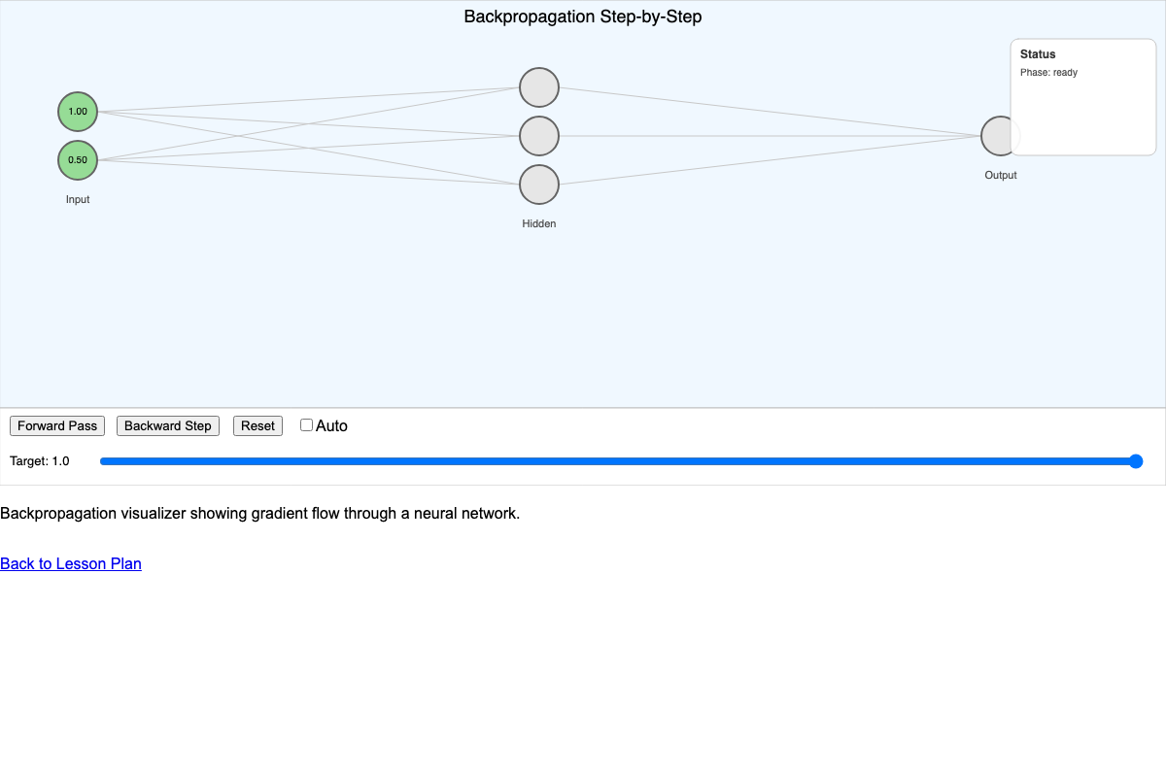
Task: Click the Status panel header
Action: pos(1036,54)
